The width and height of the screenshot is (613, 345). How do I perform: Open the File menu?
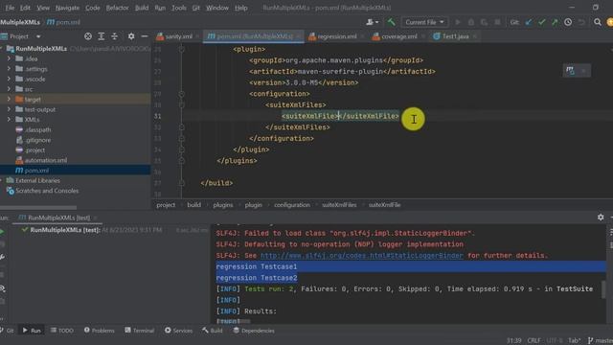coord(10,8)
